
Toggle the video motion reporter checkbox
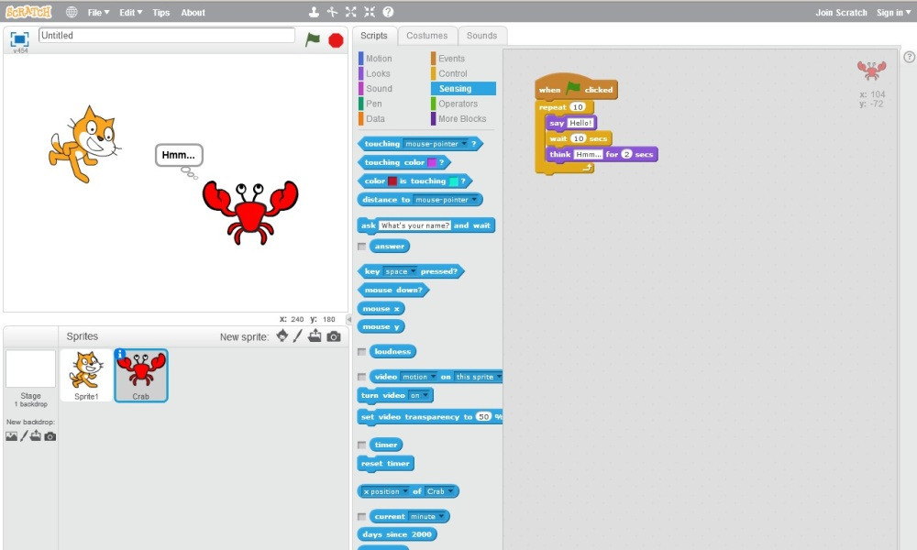[362, 377]
